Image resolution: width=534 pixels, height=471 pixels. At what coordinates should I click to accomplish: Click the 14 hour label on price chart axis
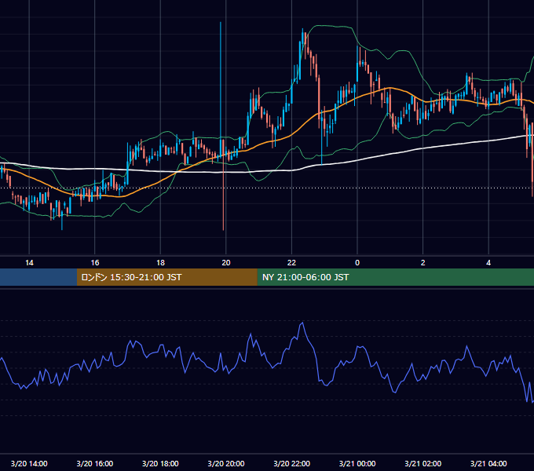point(29,263)
